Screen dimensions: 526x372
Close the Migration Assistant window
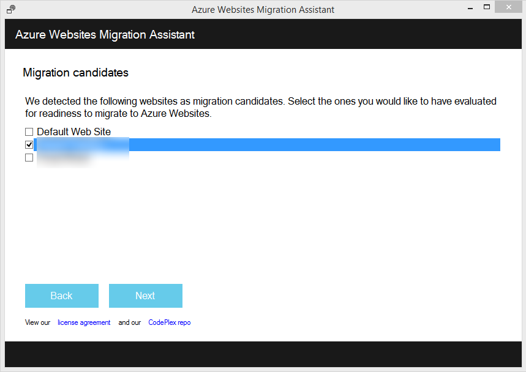(509, 7)
